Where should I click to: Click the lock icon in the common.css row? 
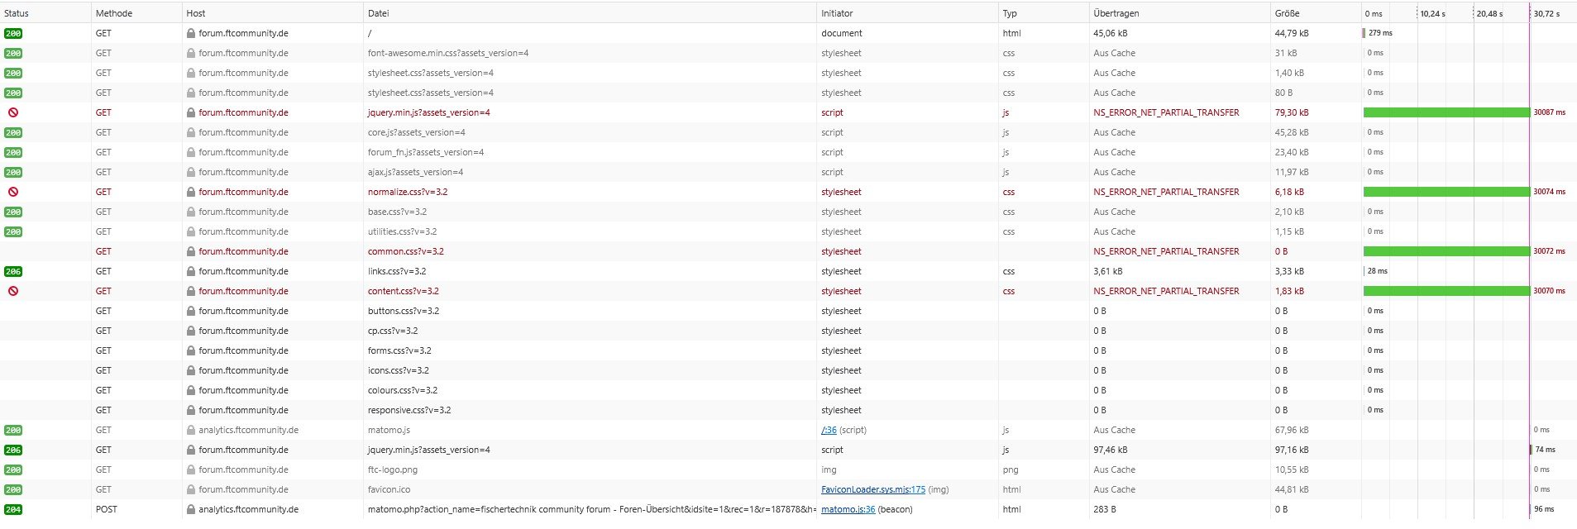point(191,251)
